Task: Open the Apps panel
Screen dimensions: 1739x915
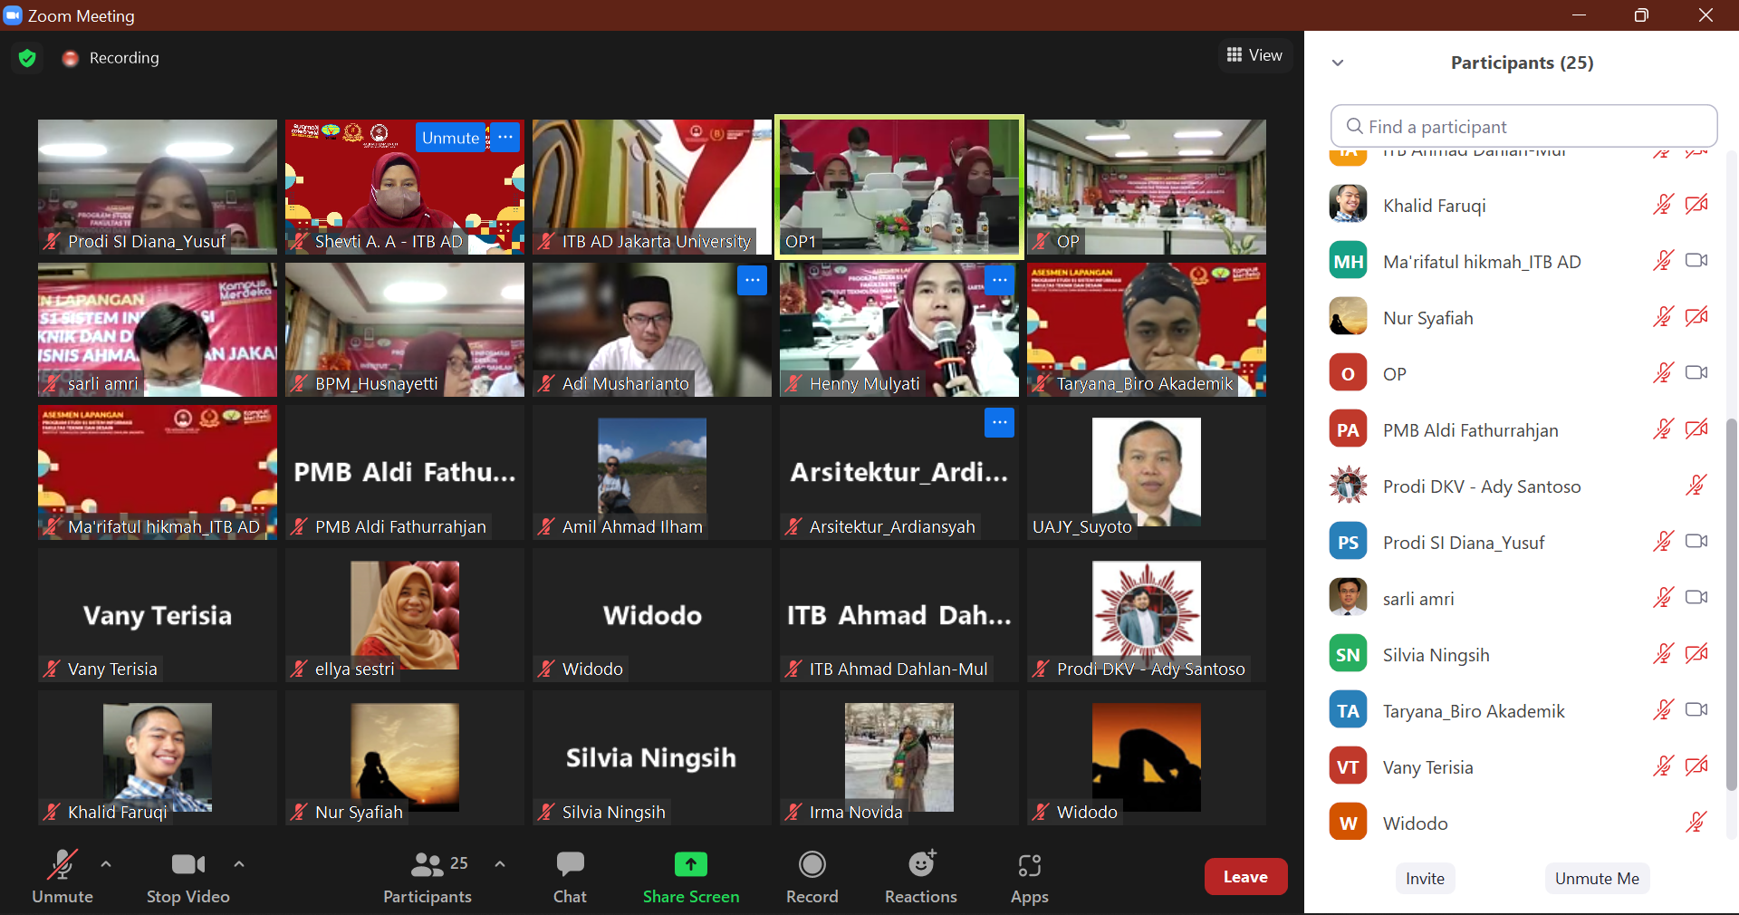Action: [1029, 876]
